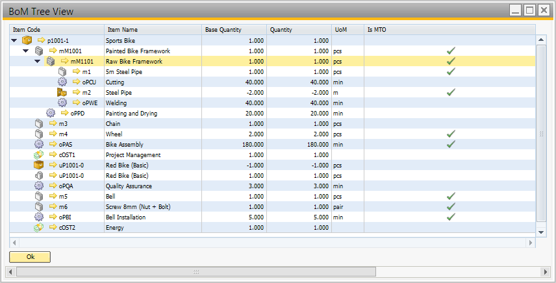This screenshot has height=283, width=556.
Task: Click the yellow arrow next to mM1101
Action: pos(65,61)
